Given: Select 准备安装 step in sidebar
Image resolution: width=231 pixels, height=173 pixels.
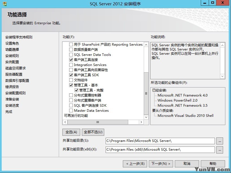Looking at the screenshot, I should point(12,99).
